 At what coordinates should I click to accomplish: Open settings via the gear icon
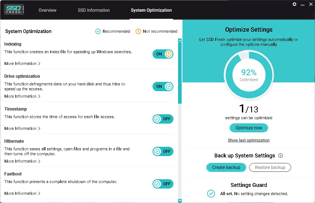click(294, 4)
